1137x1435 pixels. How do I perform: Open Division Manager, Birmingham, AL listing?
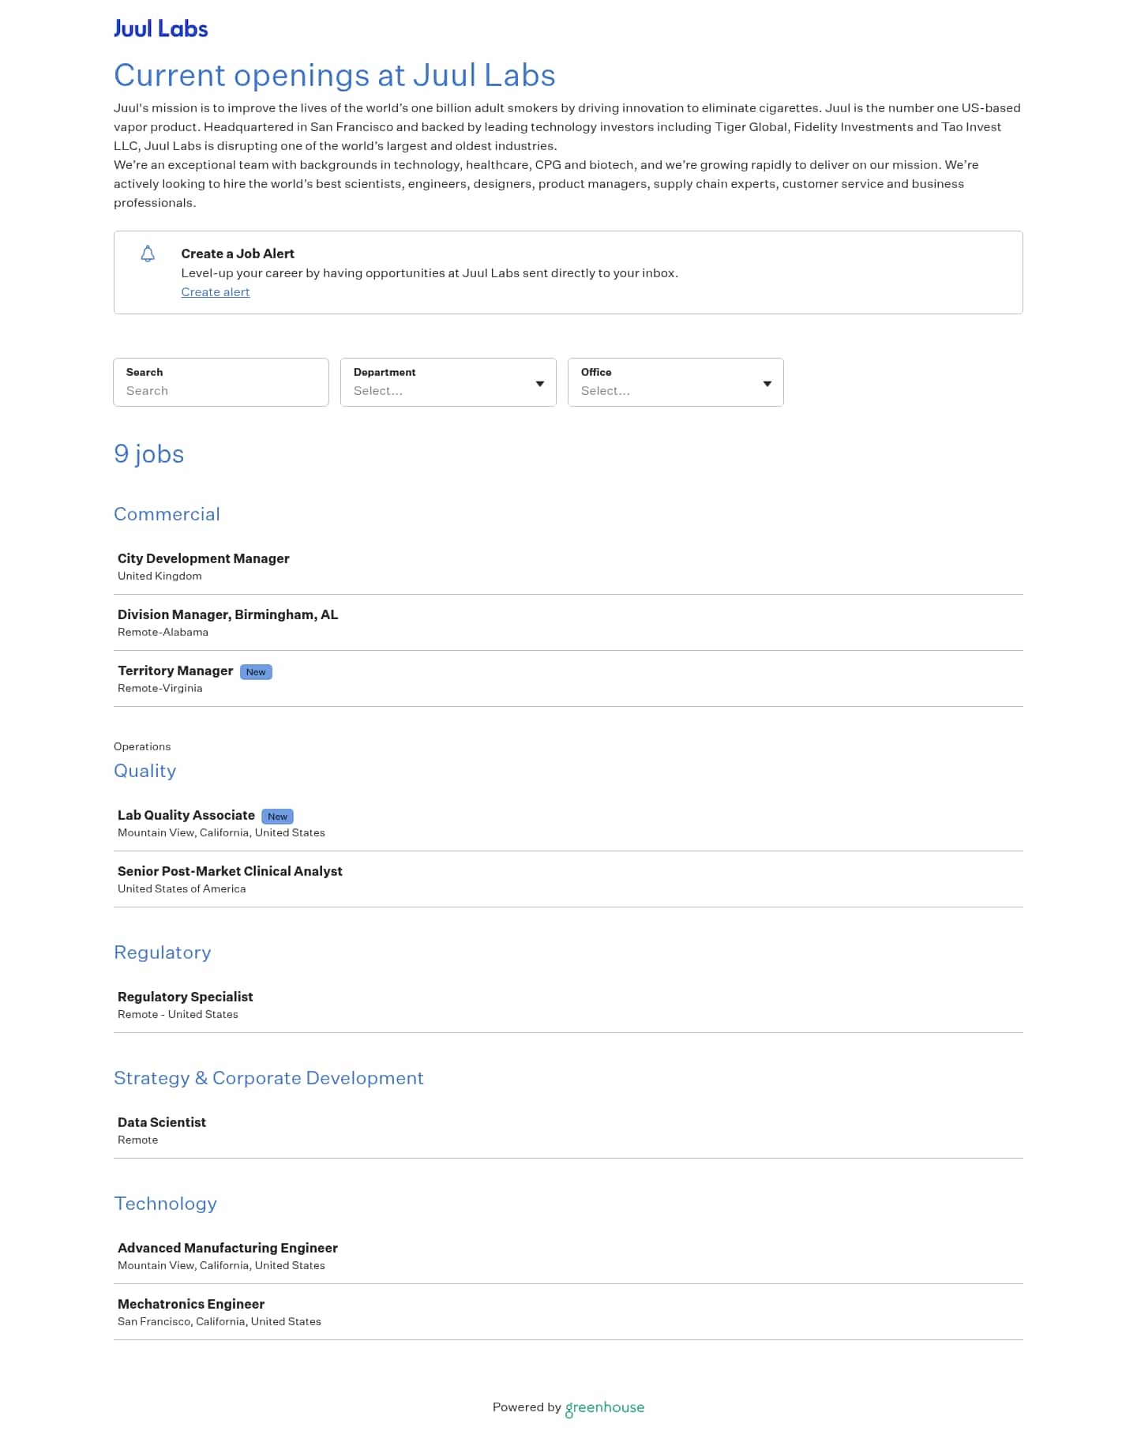pyautogui.click(x=227, y=615)
